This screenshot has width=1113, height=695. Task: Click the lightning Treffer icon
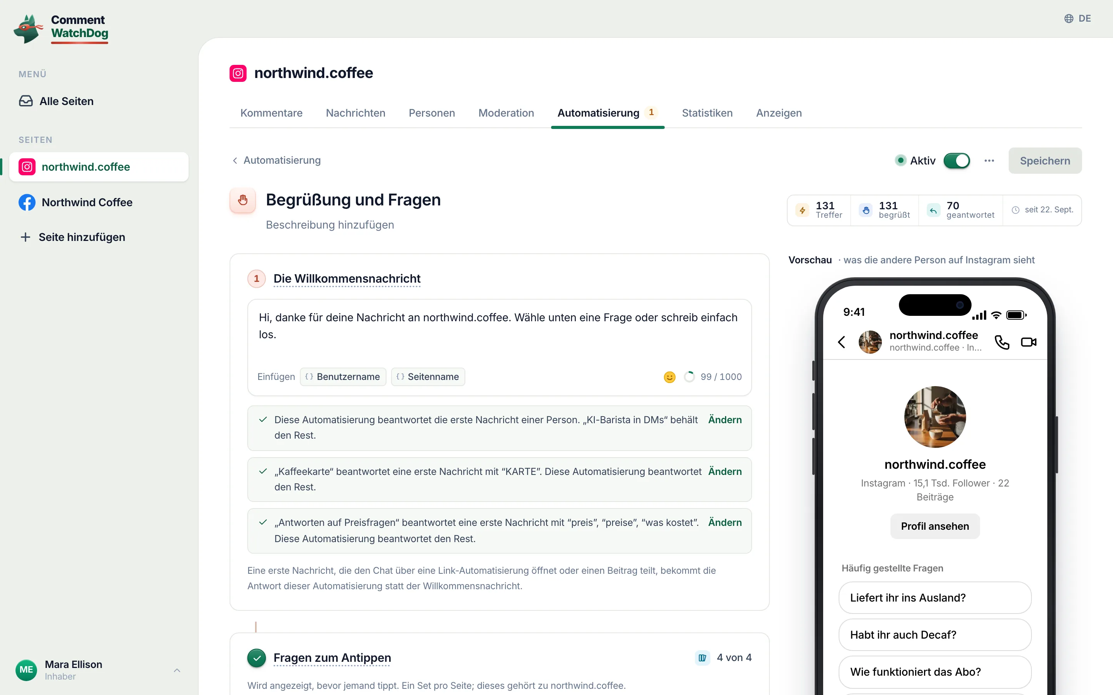point(803,210)
